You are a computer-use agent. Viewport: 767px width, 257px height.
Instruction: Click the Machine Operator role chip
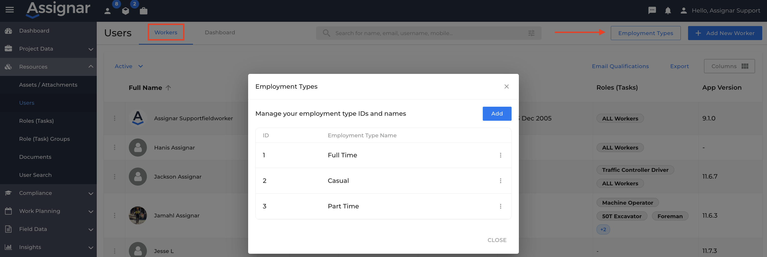(628, 203)
